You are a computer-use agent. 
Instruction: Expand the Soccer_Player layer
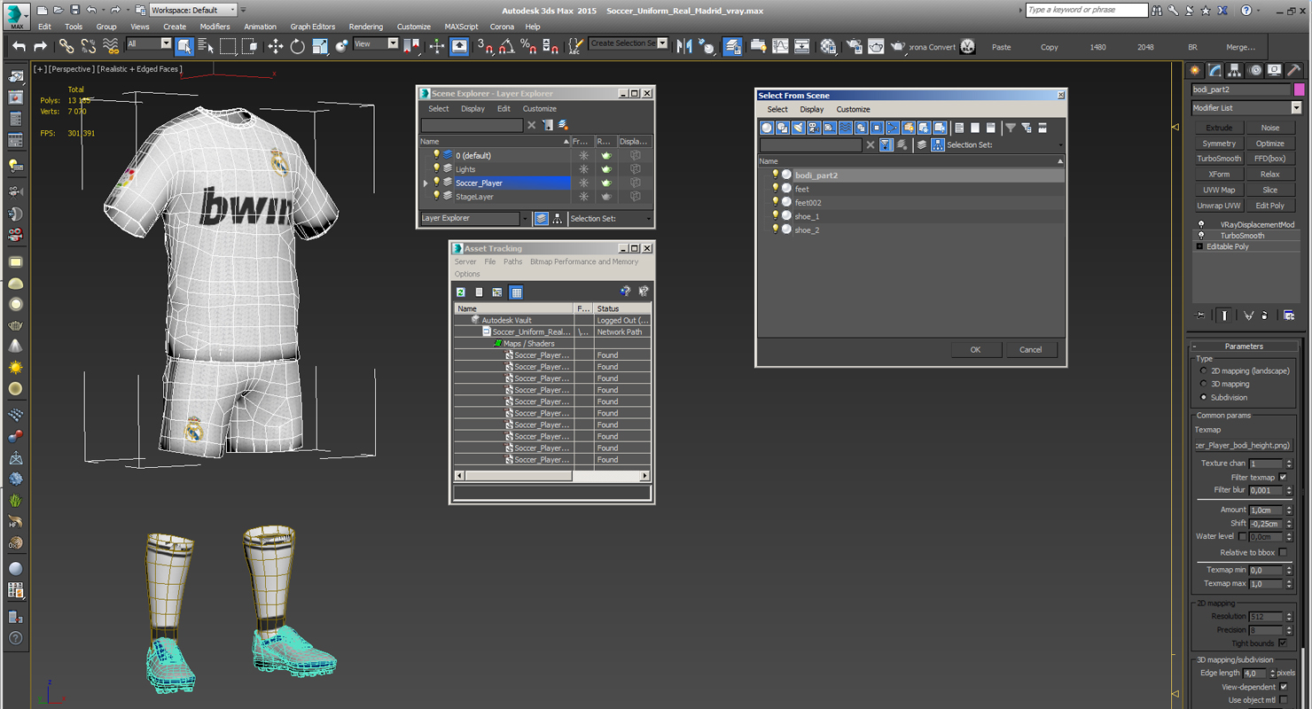[426, 183]
